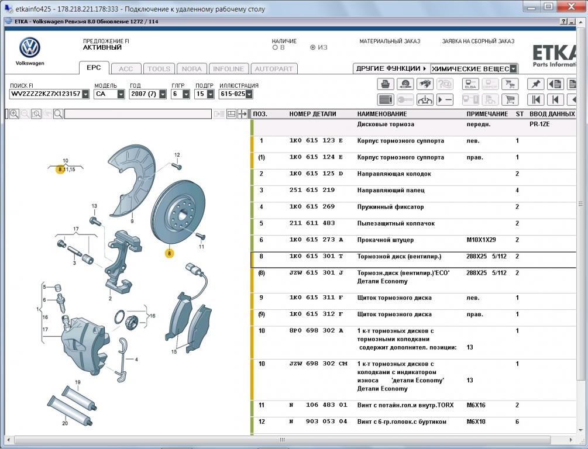Open the ELSA link button
Image resolution: width=588 pixels, height=449 pixels.
pyautogui.click(x=470, y=84)
